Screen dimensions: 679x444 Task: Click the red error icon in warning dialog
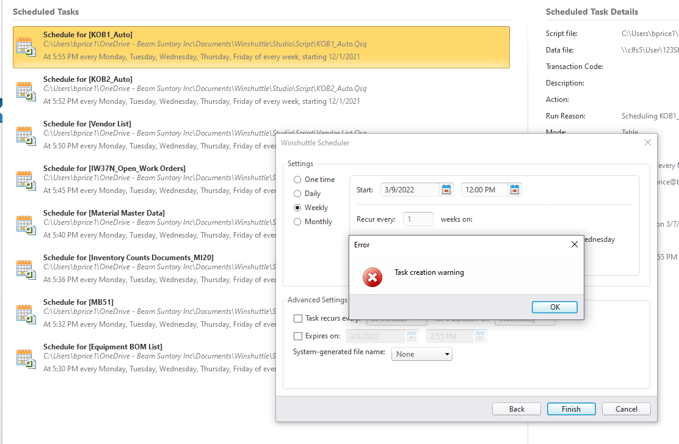372,277
